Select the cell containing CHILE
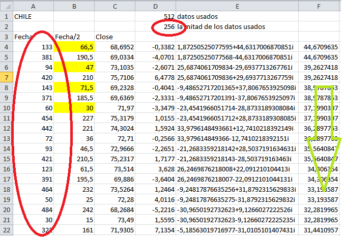342x237 pixels. (34, 16)
